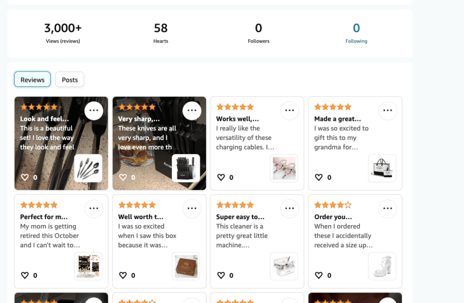Open the Reviews tab
Viewport: 464px width, 303px height.
coord(32,79)
